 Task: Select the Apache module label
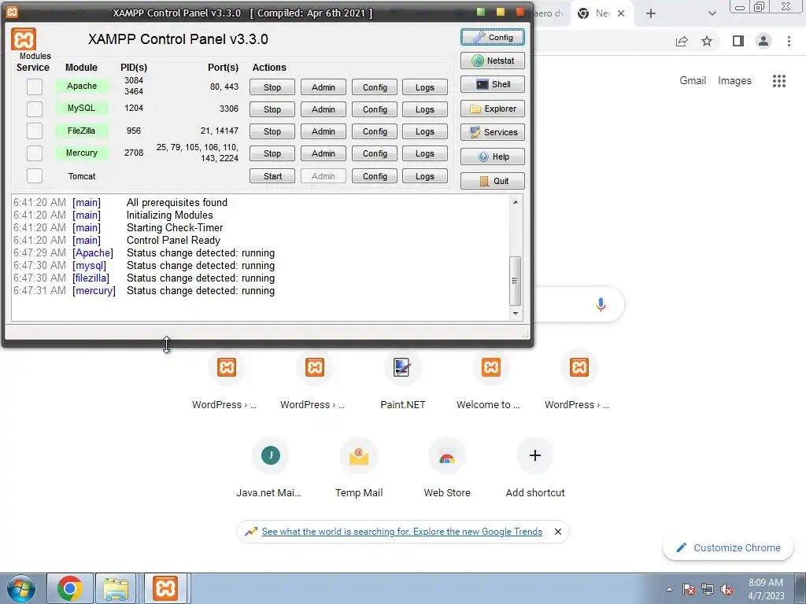[82, 86]
